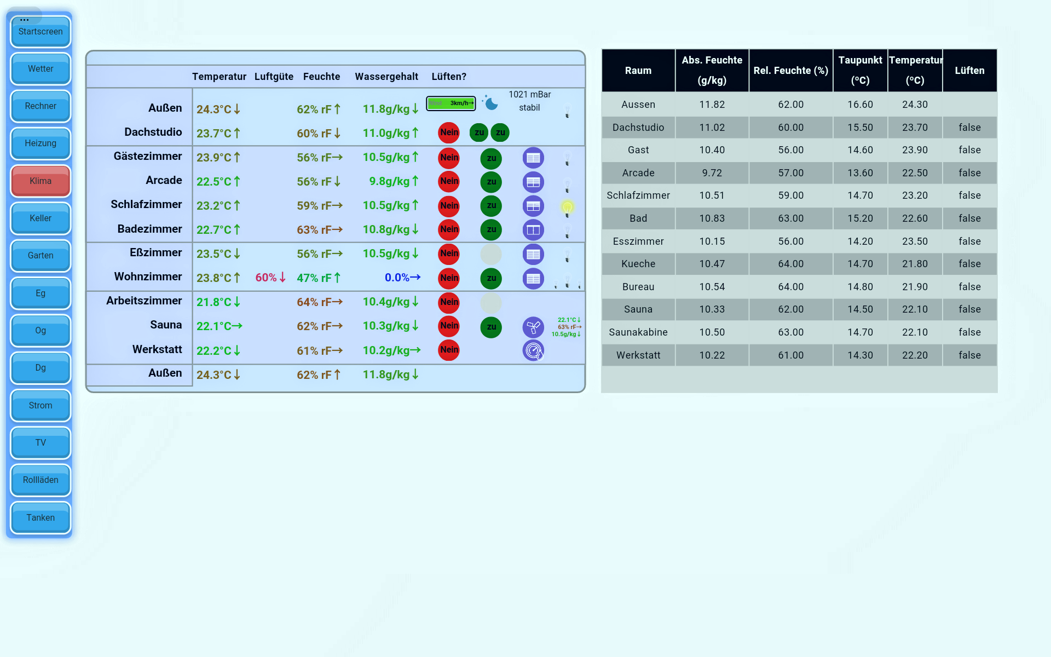Click the Arcade roller shutter icon
This screenshot has width=1051, height=657.
click(x=533, y=182)
